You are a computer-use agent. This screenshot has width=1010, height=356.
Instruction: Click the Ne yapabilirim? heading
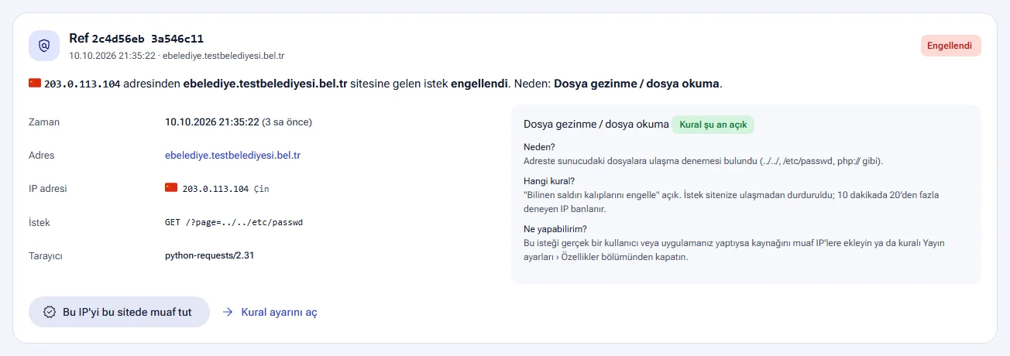[x=555, y=229]
